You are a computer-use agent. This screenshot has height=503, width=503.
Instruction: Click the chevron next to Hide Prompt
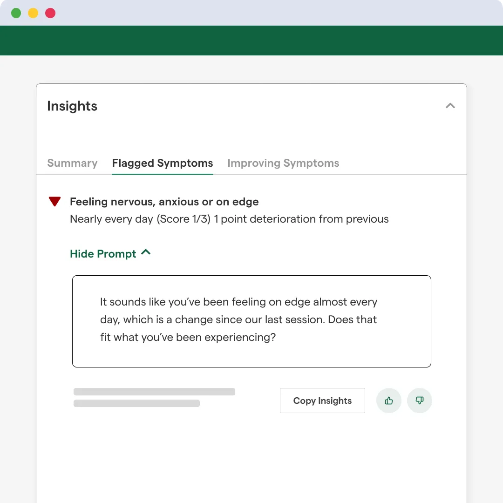[146, 252]
